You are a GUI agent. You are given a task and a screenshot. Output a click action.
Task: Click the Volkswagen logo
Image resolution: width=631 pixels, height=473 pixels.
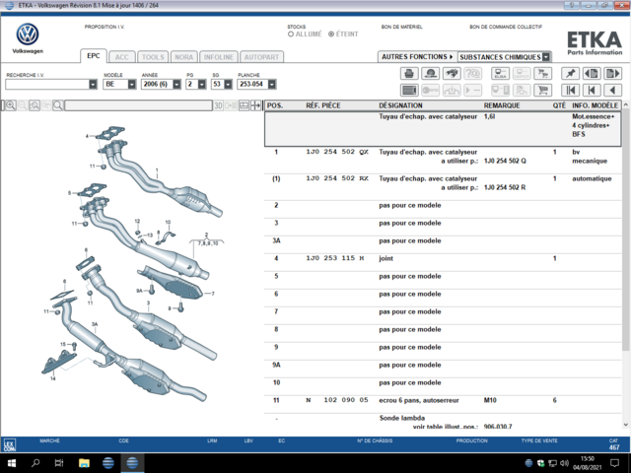(x=28, y=34)
